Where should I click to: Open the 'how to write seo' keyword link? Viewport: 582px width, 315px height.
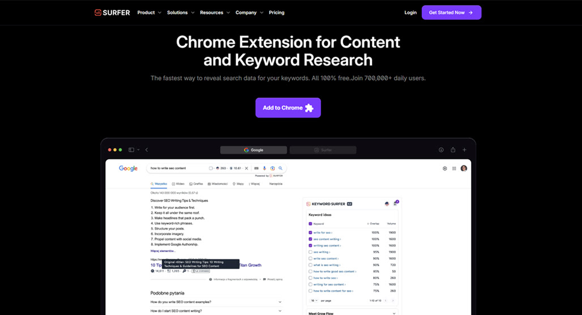click(326, 278)
